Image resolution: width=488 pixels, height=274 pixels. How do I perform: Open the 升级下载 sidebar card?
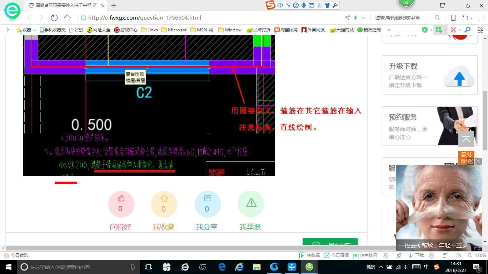click(x=430, y=75)
